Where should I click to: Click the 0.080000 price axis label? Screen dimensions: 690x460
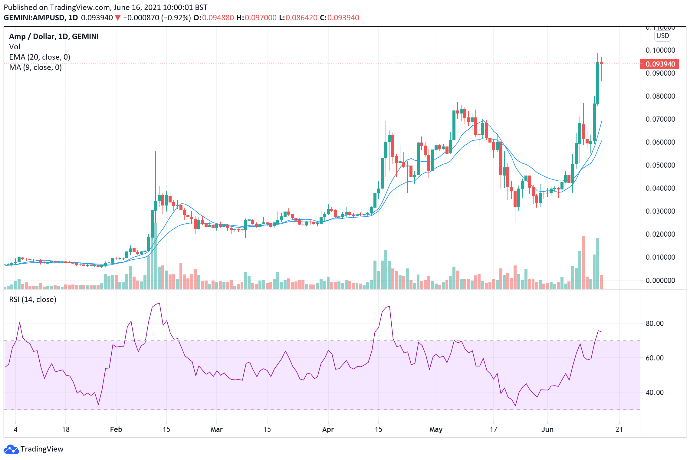(660, 96)
